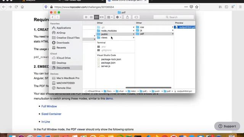
Task: Switch Finder to icon view
Action: (86, 17)
